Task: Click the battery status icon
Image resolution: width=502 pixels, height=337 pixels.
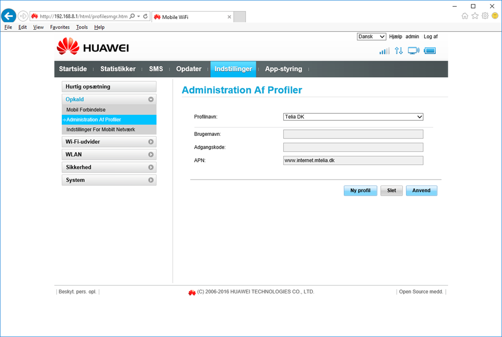Action: pyautogui.click(x=430, y=51)
